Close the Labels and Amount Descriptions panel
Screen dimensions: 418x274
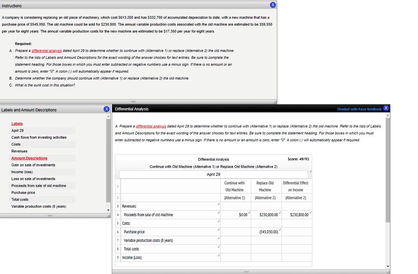(x=106, y=109)
